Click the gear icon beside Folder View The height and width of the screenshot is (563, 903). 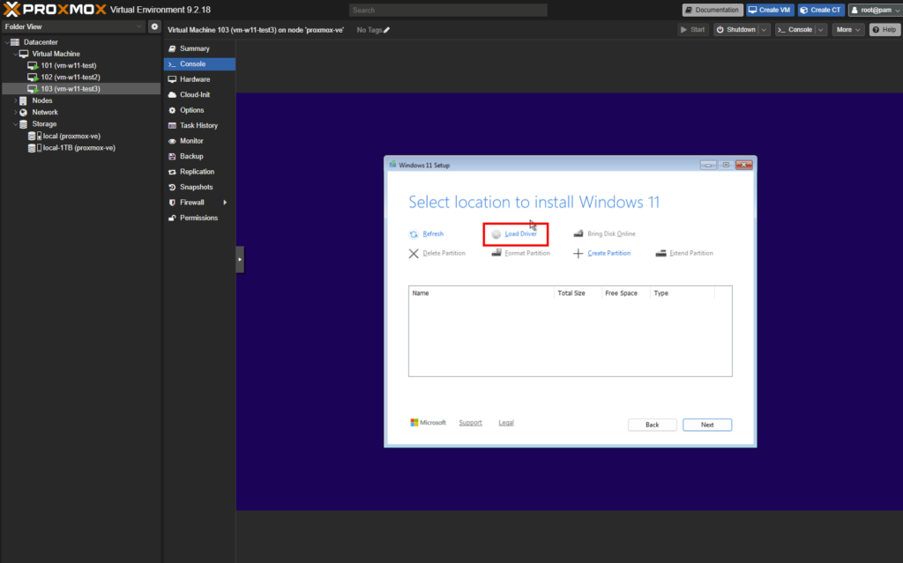154,26
